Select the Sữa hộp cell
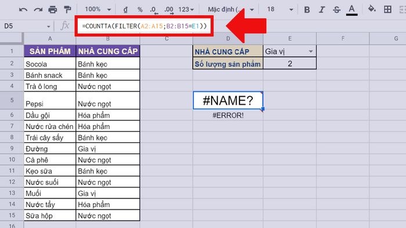This screenshot has width=406, height=228. click(50, 215)
